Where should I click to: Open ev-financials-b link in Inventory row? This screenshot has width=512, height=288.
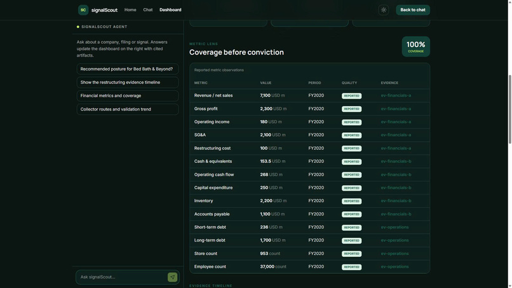tap(396, 201)
